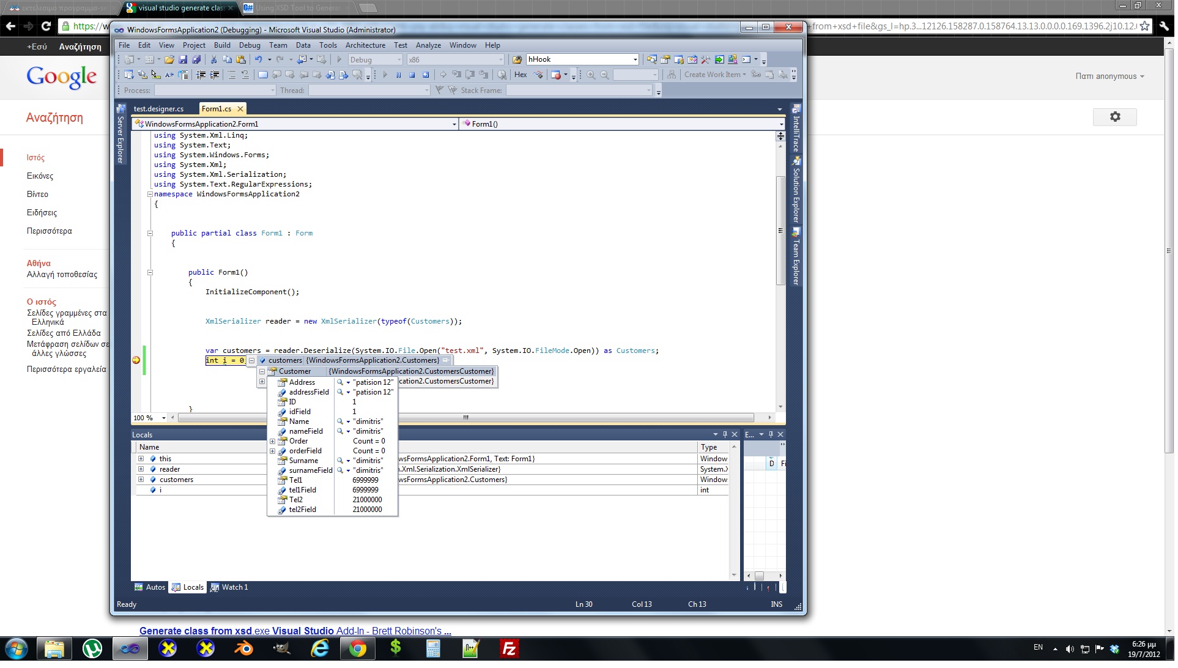1178x668 pixels.
Task: Switch to the Watch 1 tab
Action: click(x=229, y=587)
